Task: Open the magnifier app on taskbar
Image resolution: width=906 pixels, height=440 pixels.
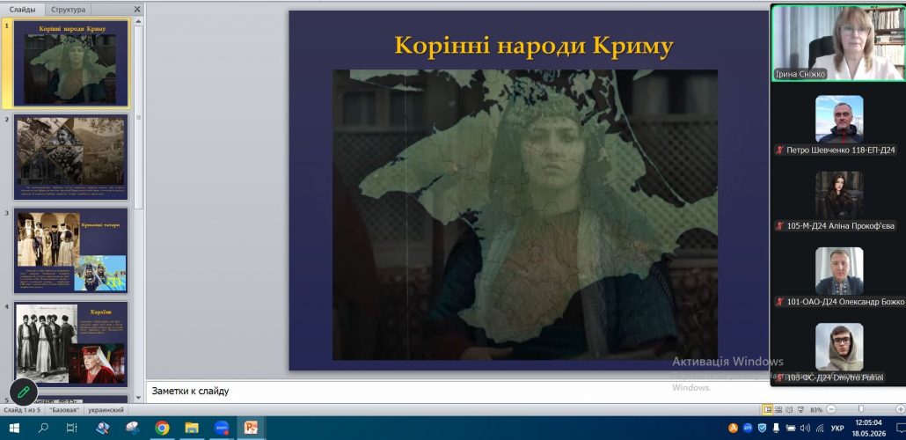Action: click(104, 428)
